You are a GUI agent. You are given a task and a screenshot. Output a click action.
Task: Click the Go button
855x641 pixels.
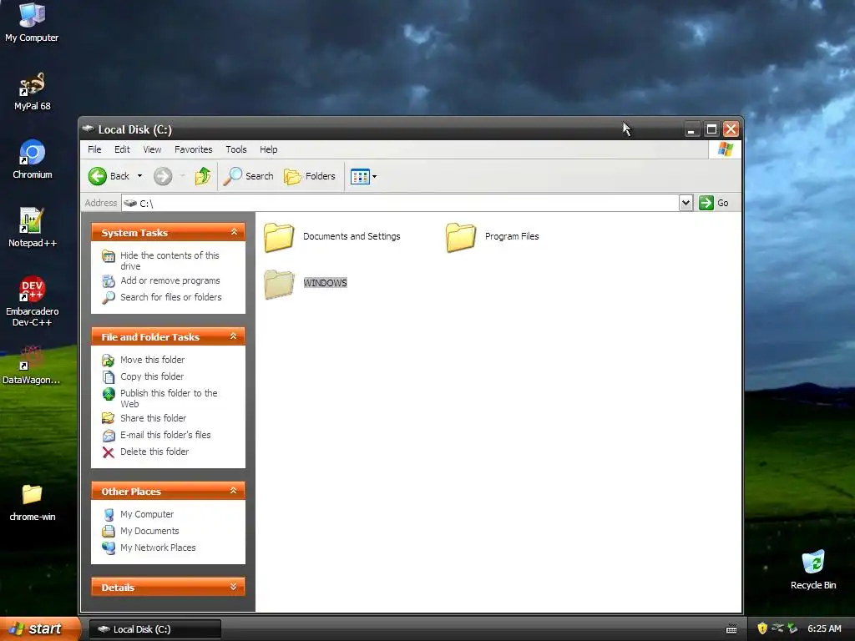714,203
